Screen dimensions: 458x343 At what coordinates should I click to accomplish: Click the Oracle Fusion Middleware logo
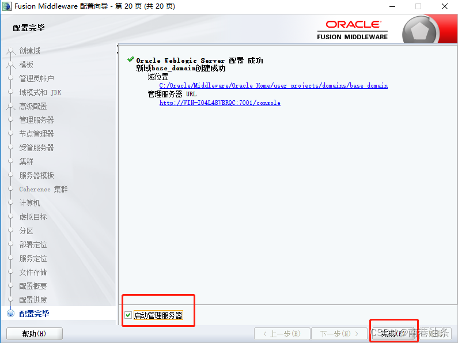pos(353,30)
